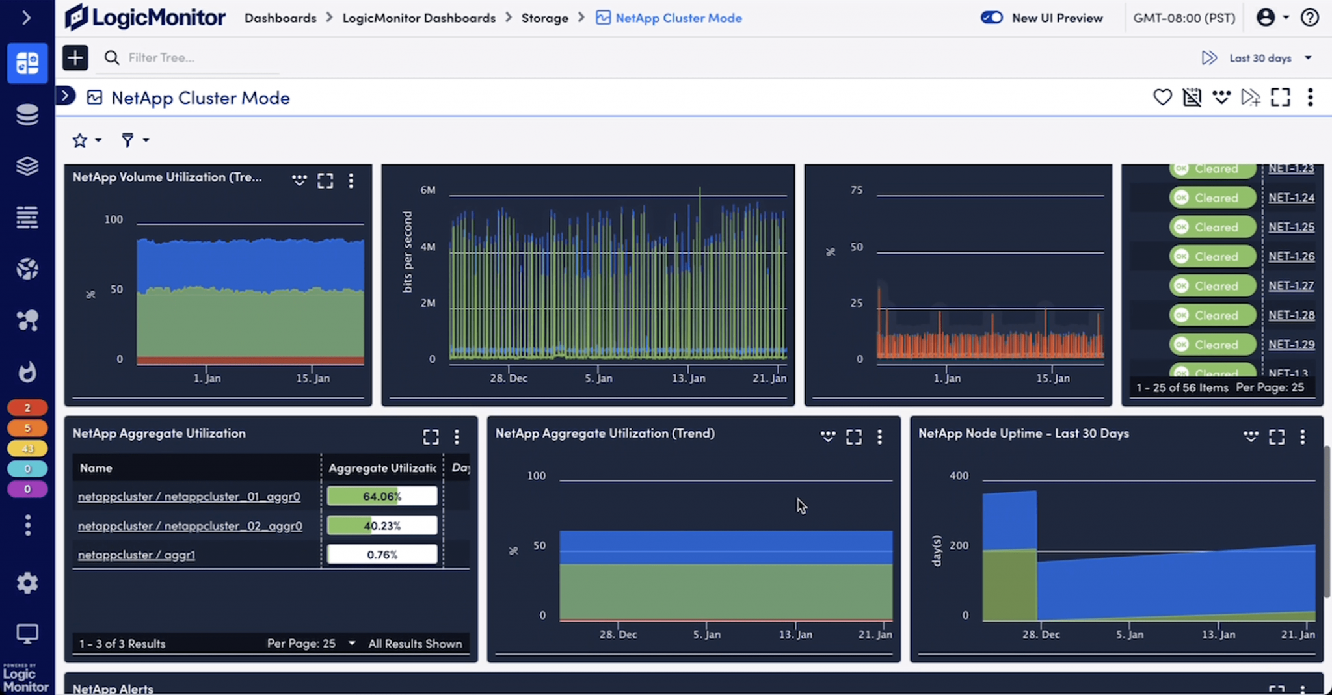Click the netappcluster / aggr1 link
This screenshot has width=1332, height=695.
pos(137,554)
